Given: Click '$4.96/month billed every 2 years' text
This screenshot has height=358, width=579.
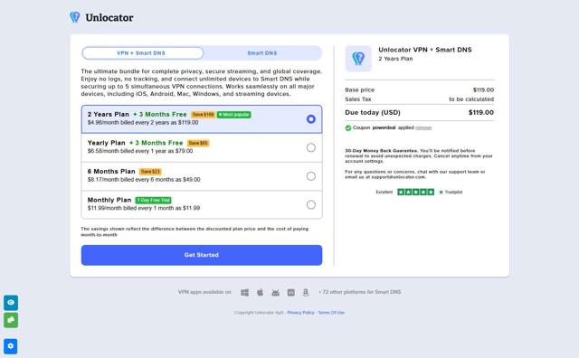Looking at the screenshot, I should click(x=143, y=123).
